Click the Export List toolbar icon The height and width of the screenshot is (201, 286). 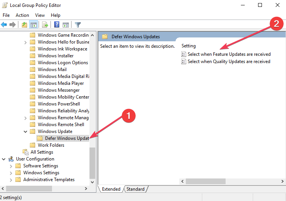pos(45,24)
